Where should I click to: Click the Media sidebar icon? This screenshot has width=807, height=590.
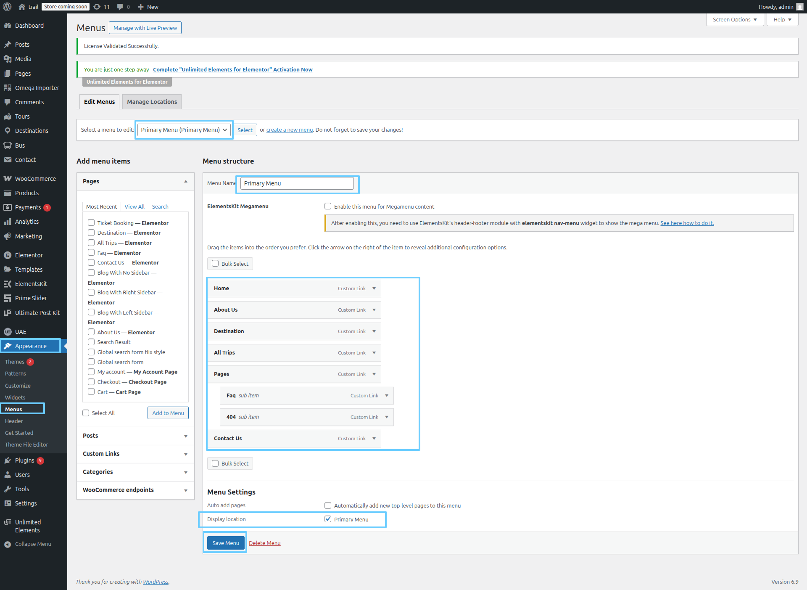(x=8, y=59)
